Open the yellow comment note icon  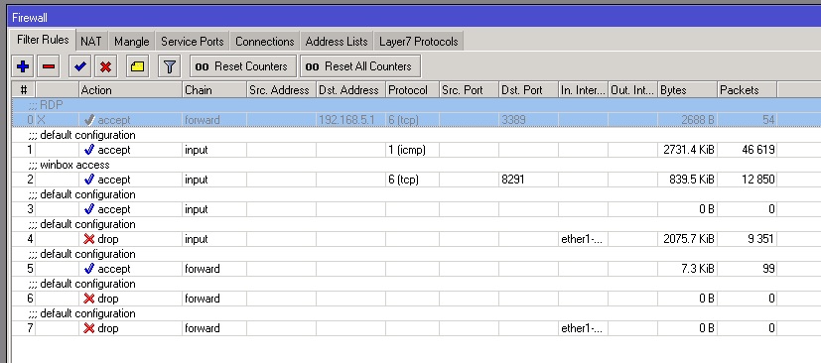(x=137, y=66)
